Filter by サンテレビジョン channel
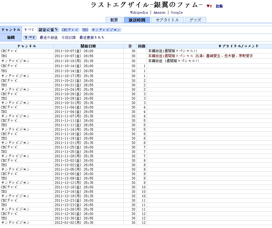272x228 pixels. pyautogui.click(x=106, y=30)
